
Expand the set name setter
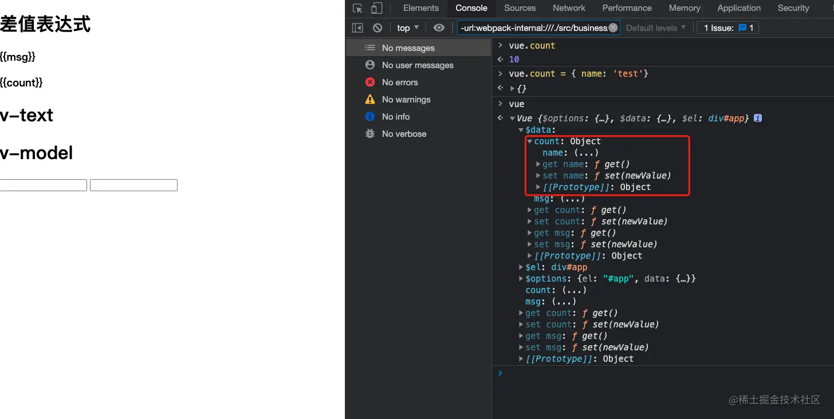pos(538,176)
